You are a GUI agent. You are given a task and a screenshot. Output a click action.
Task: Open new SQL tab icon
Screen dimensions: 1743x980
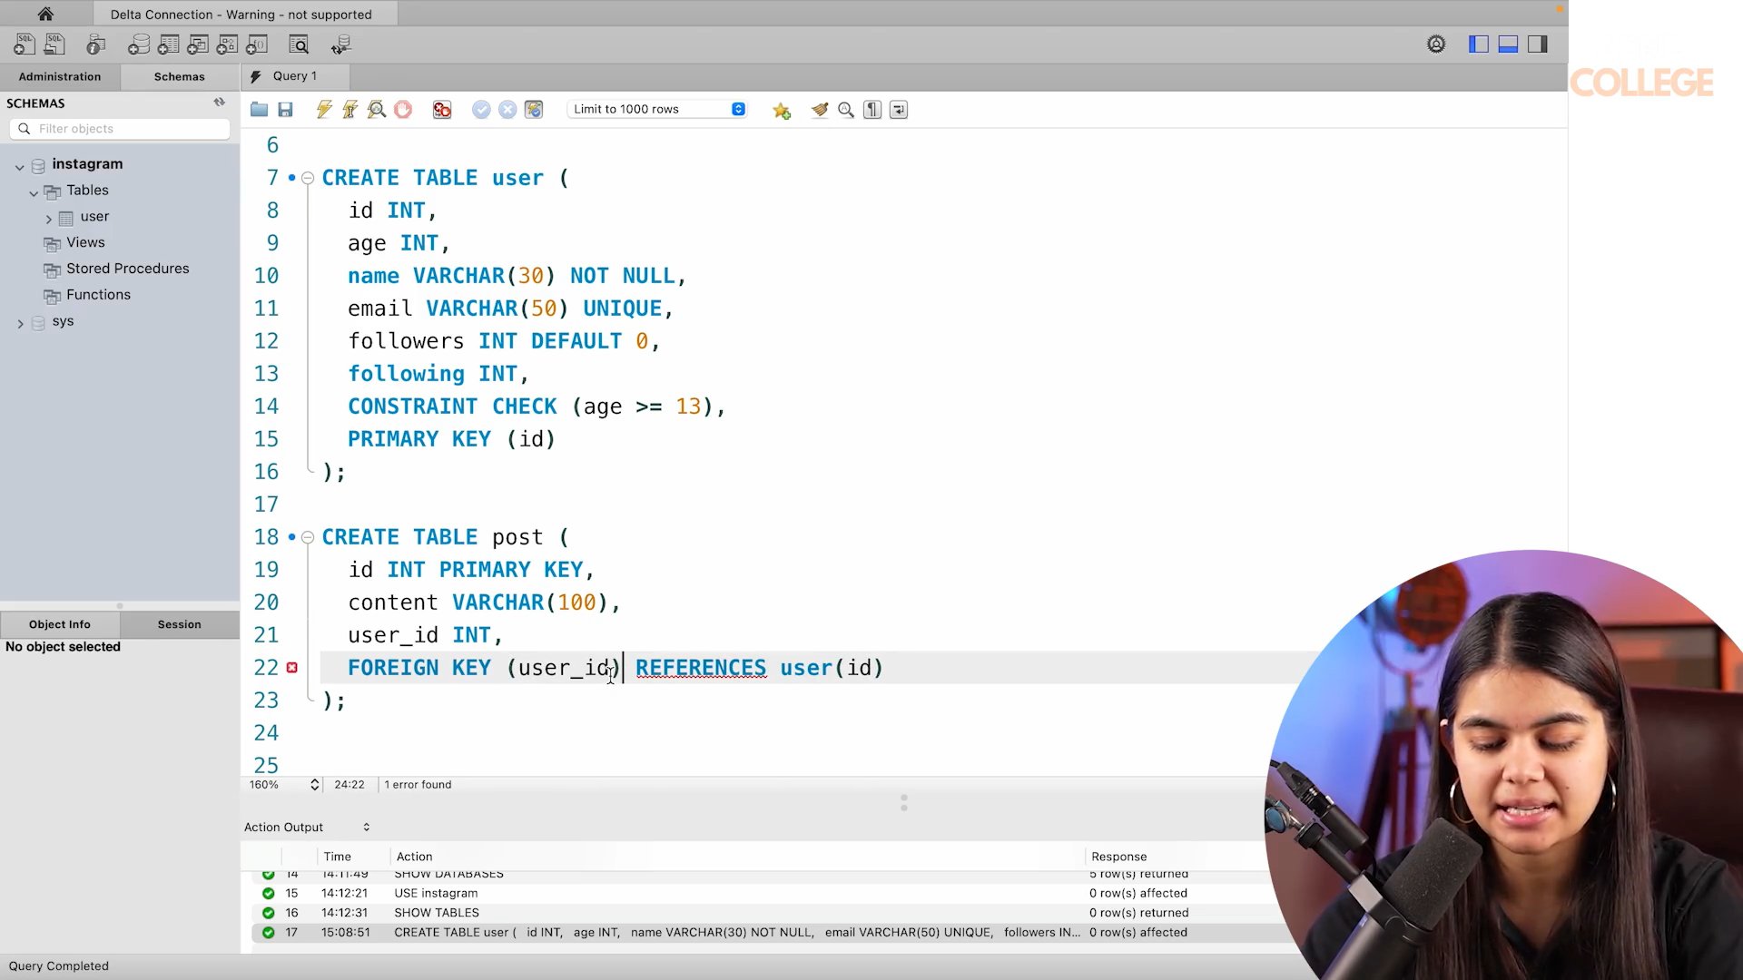[25, 44]
